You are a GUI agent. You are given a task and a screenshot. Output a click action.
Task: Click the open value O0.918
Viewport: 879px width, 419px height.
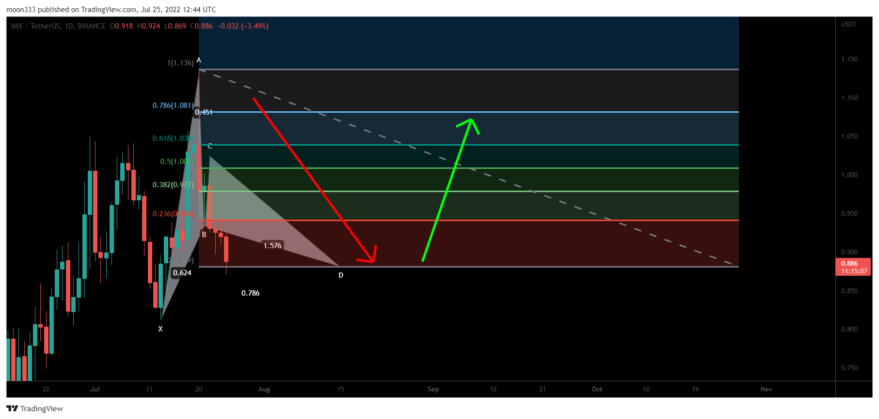point(121,26)
